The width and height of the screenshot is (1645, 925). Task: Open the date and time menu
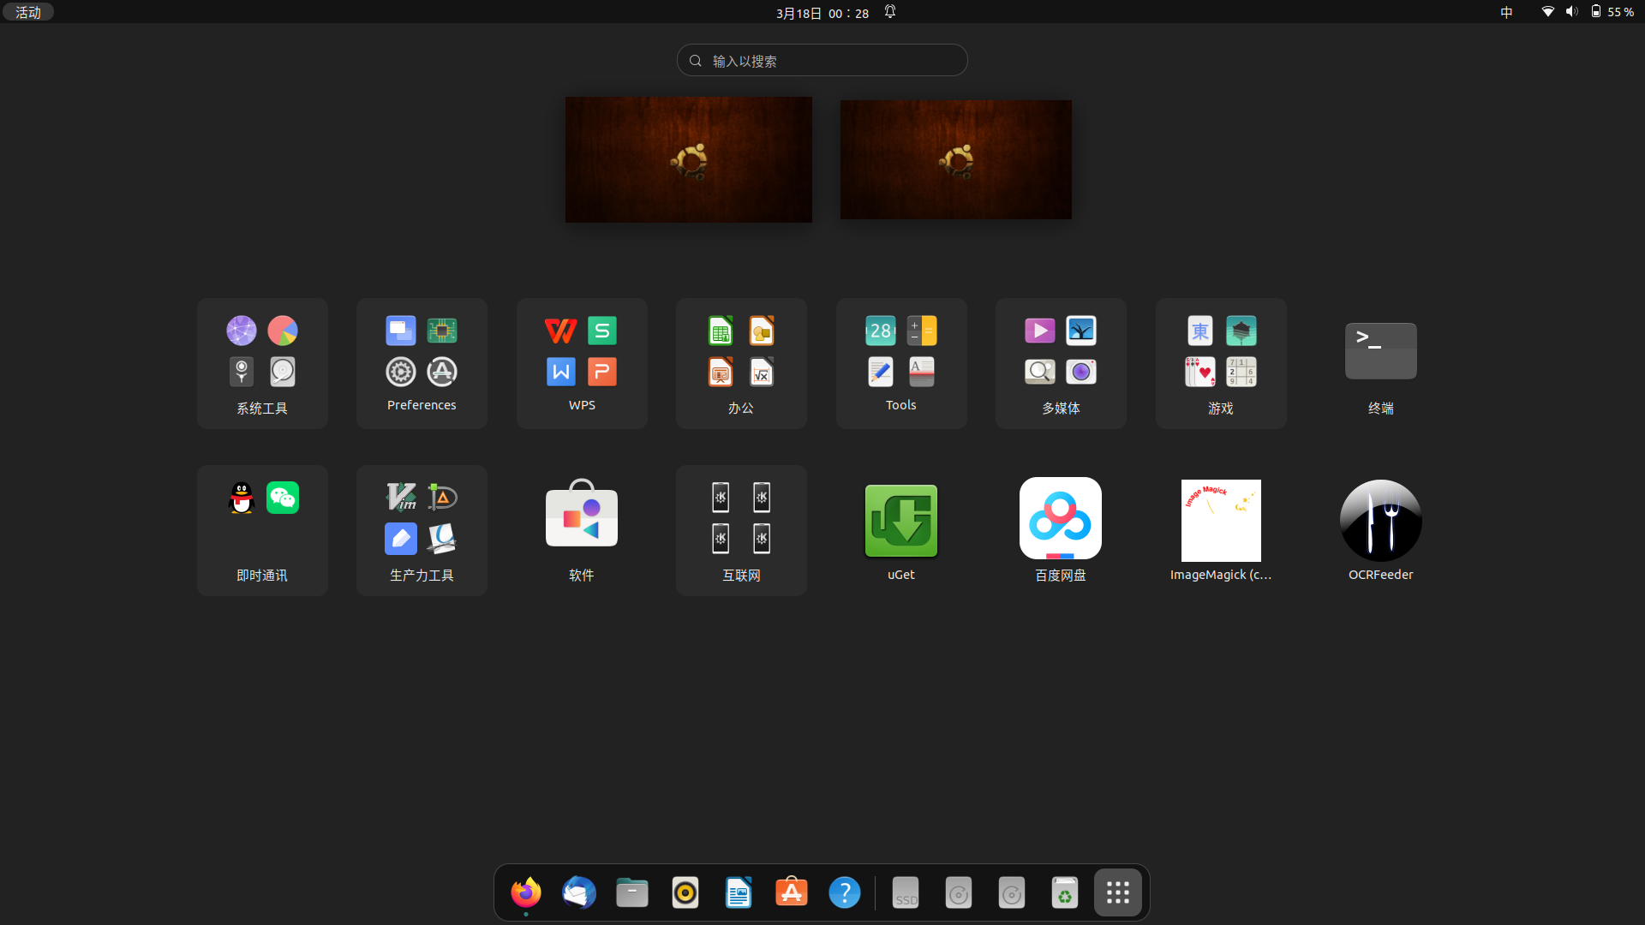(x=822, y=13)
